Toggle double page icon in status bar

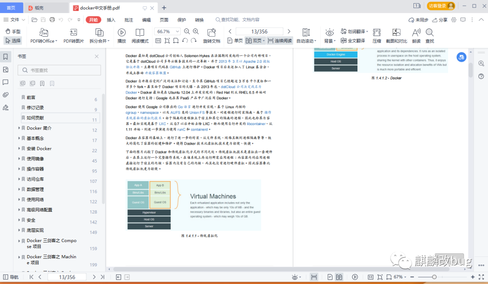[x=339, y=277]
